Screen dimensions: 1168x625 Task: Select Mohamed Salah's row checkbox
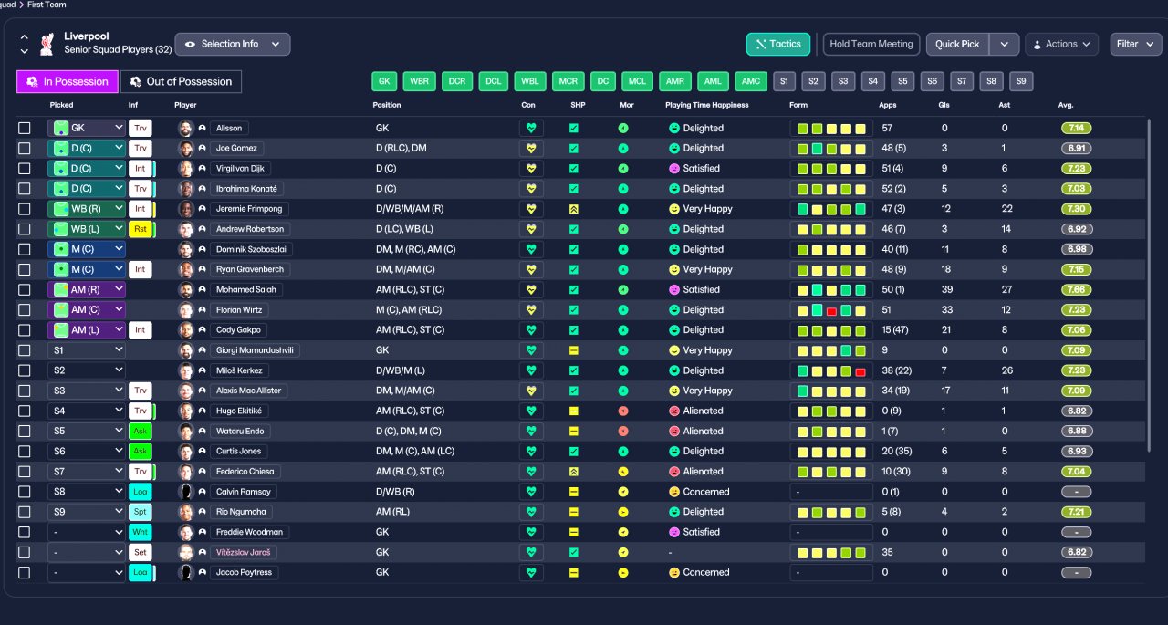pyautogui.click(x=25, y=289)
